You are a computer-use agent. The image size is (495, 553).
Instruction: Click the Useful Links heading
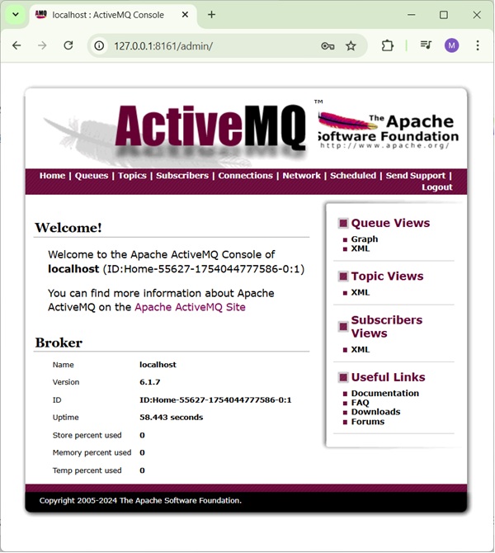[389, 377]
